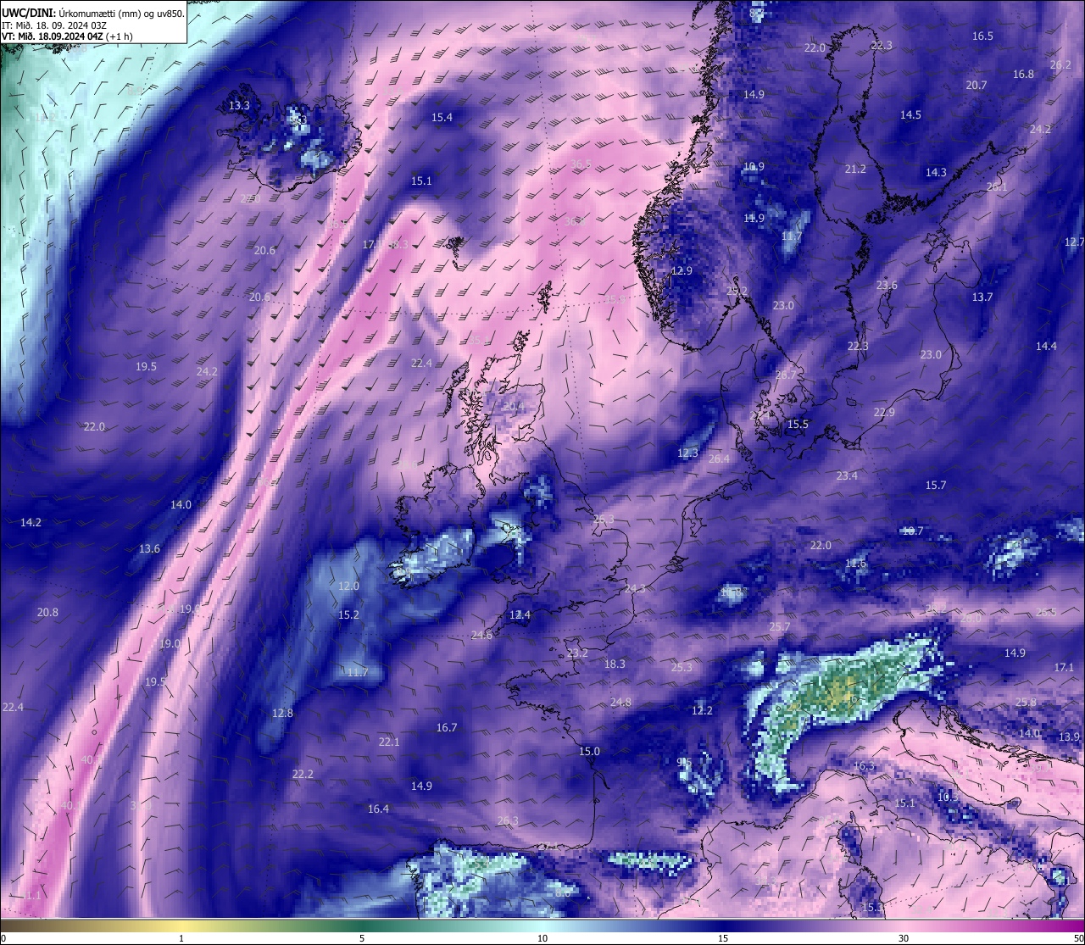Click the IT 03Z initial time line
This screenshot has width=1085, height=945.
pyautogui.click(x=54, y=25)
